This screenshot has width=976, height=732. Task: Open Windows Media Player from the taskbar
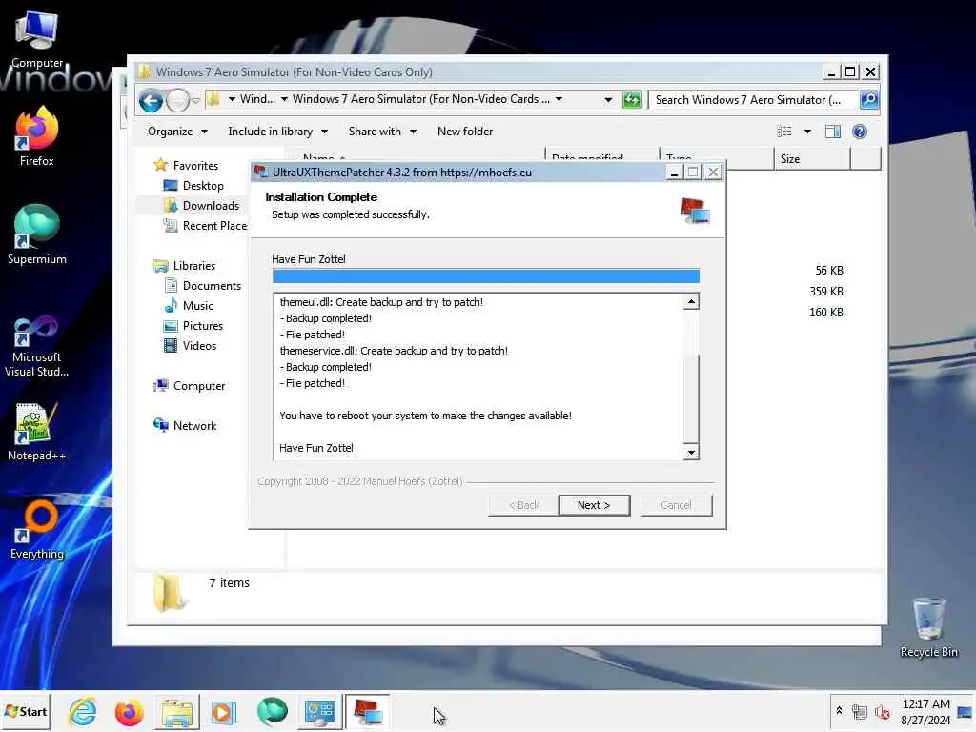click(223, 712)
